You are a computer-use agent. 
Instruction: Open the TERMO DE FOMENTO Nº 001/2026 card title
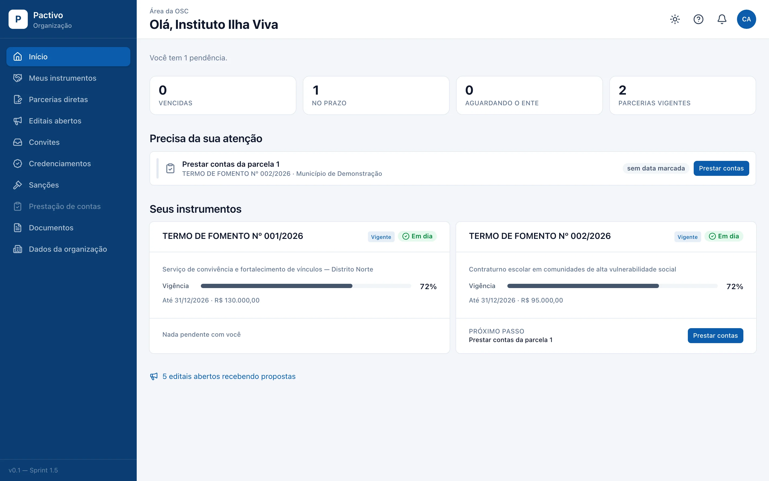233,236
